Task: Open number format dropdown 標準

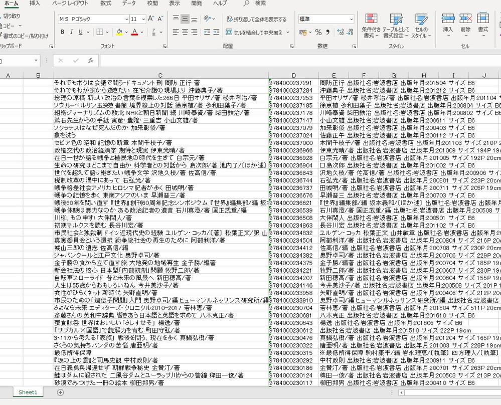Action: click(x=352, y=19)
